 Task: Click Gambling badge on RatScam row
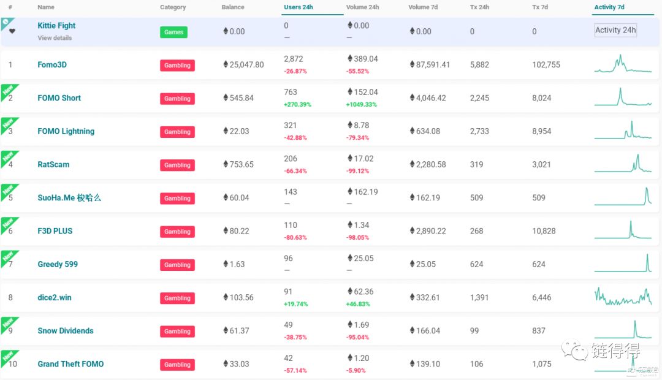(x=177, y=165)
